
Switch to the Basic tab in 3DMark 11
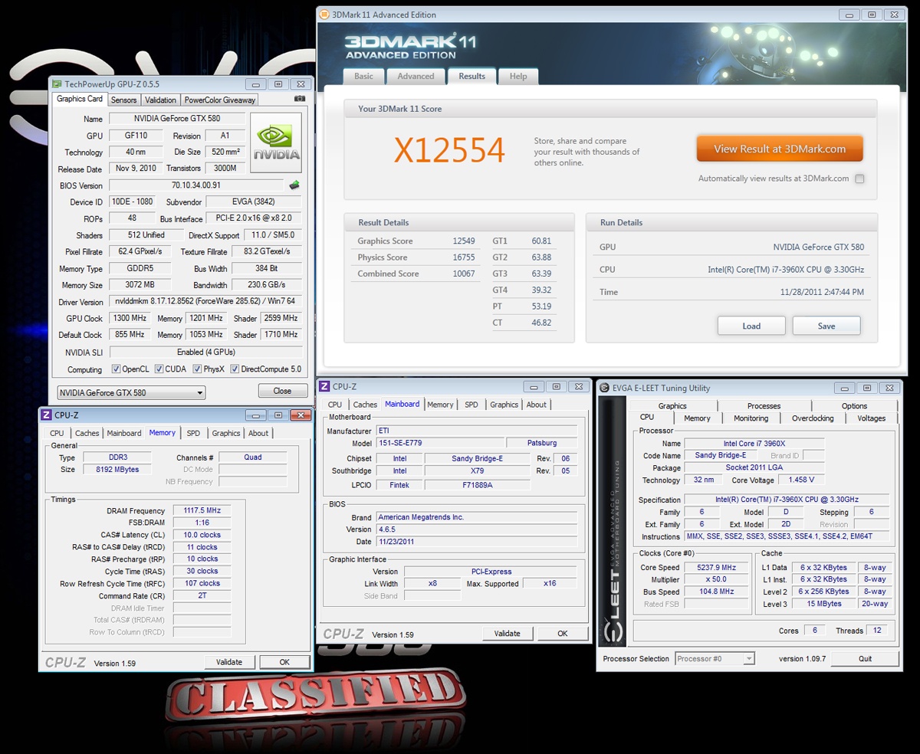click(363, 77)
